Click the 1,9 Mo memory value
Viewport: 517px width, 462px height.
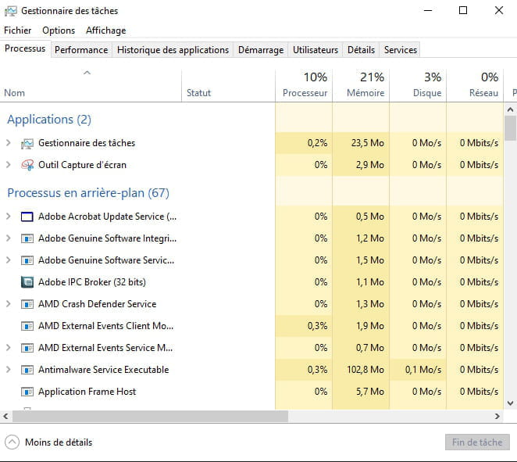click(x=370, y=326)
